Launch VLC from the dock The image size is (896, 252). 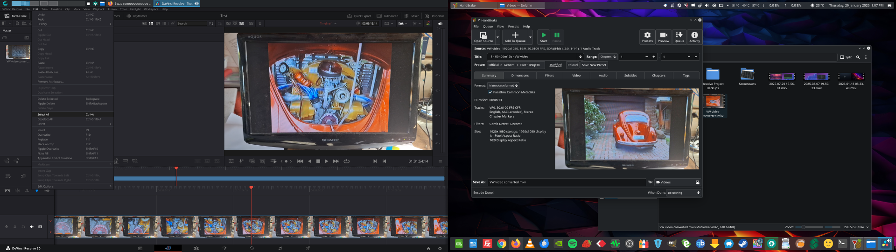click(x=530, y=244)
